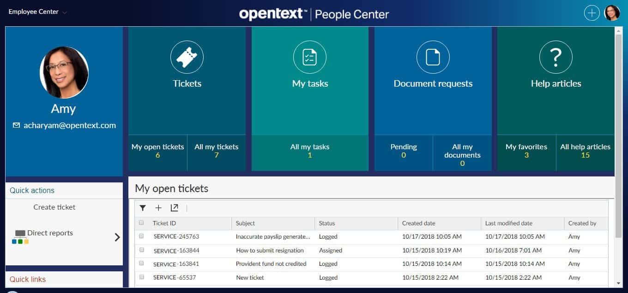Click the global add plus button in header
Screen dimensions: 628x293
pyautogui.click(x=592, y=12)
